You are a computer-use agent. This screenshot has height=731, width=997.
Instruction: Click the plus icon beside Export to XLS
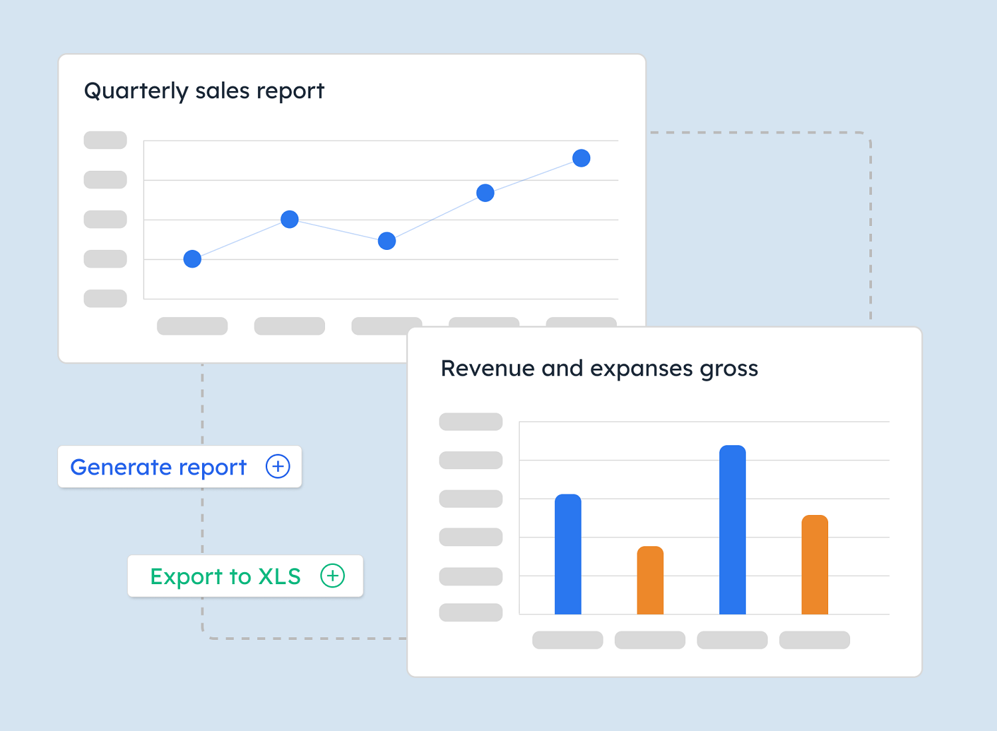click(332, 576)
